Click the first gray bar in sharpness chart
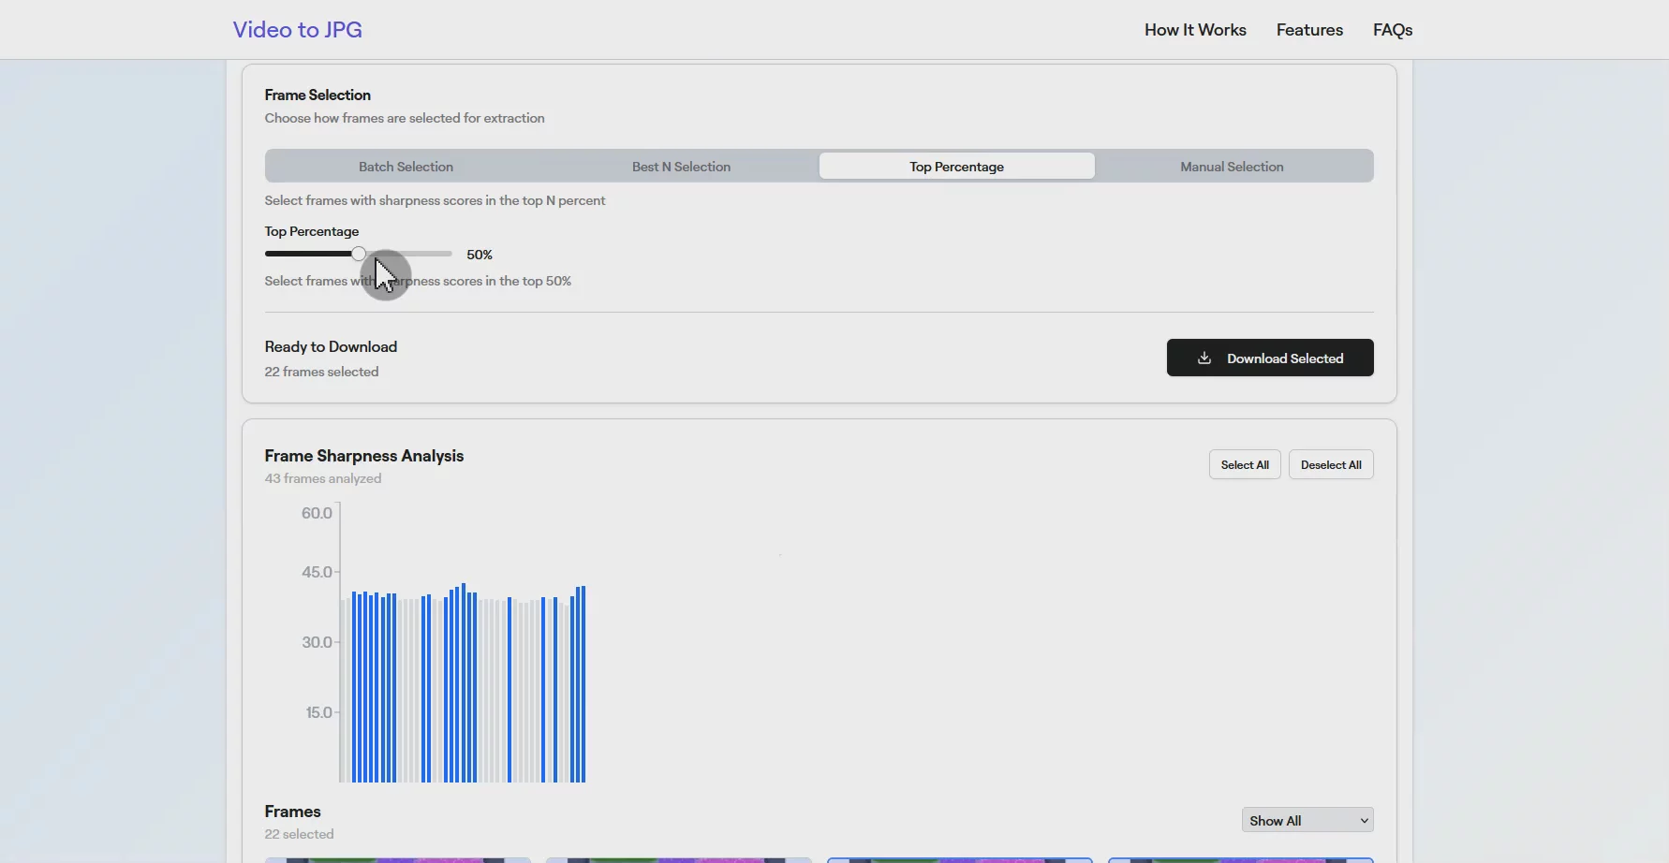This screenshot has height=863, width=1669. coord(343,691)
